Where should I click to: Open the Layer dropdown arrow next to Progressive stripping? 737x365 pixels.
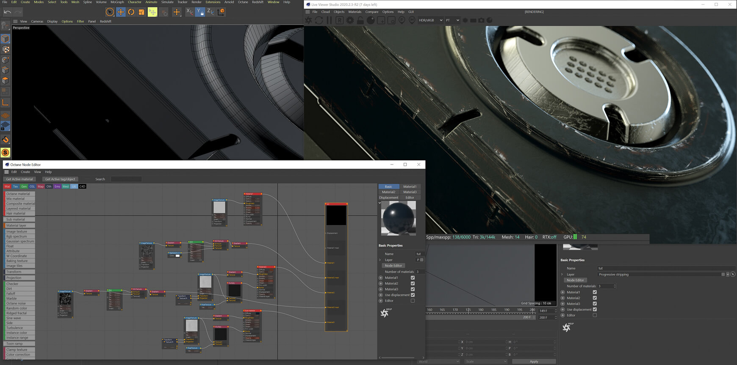click(728, 274)
